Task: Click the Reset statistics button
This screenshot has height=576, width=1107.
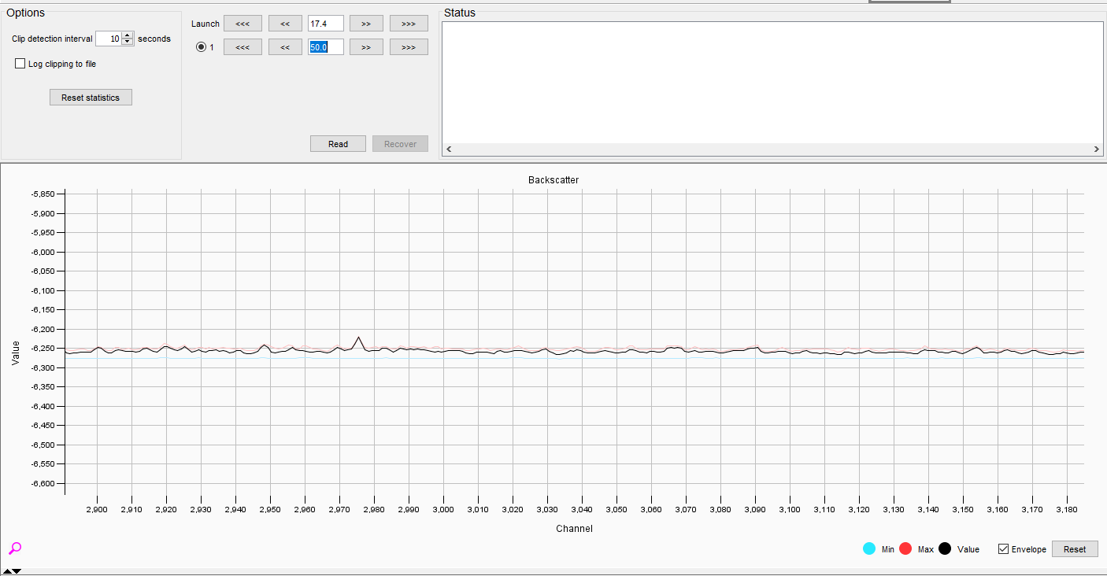Action: point(91,97)
